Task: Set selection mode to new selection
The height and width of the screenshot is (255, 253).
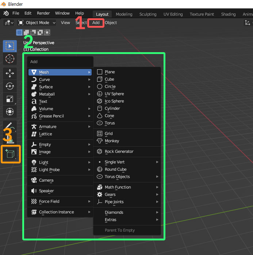Action: 19,32
